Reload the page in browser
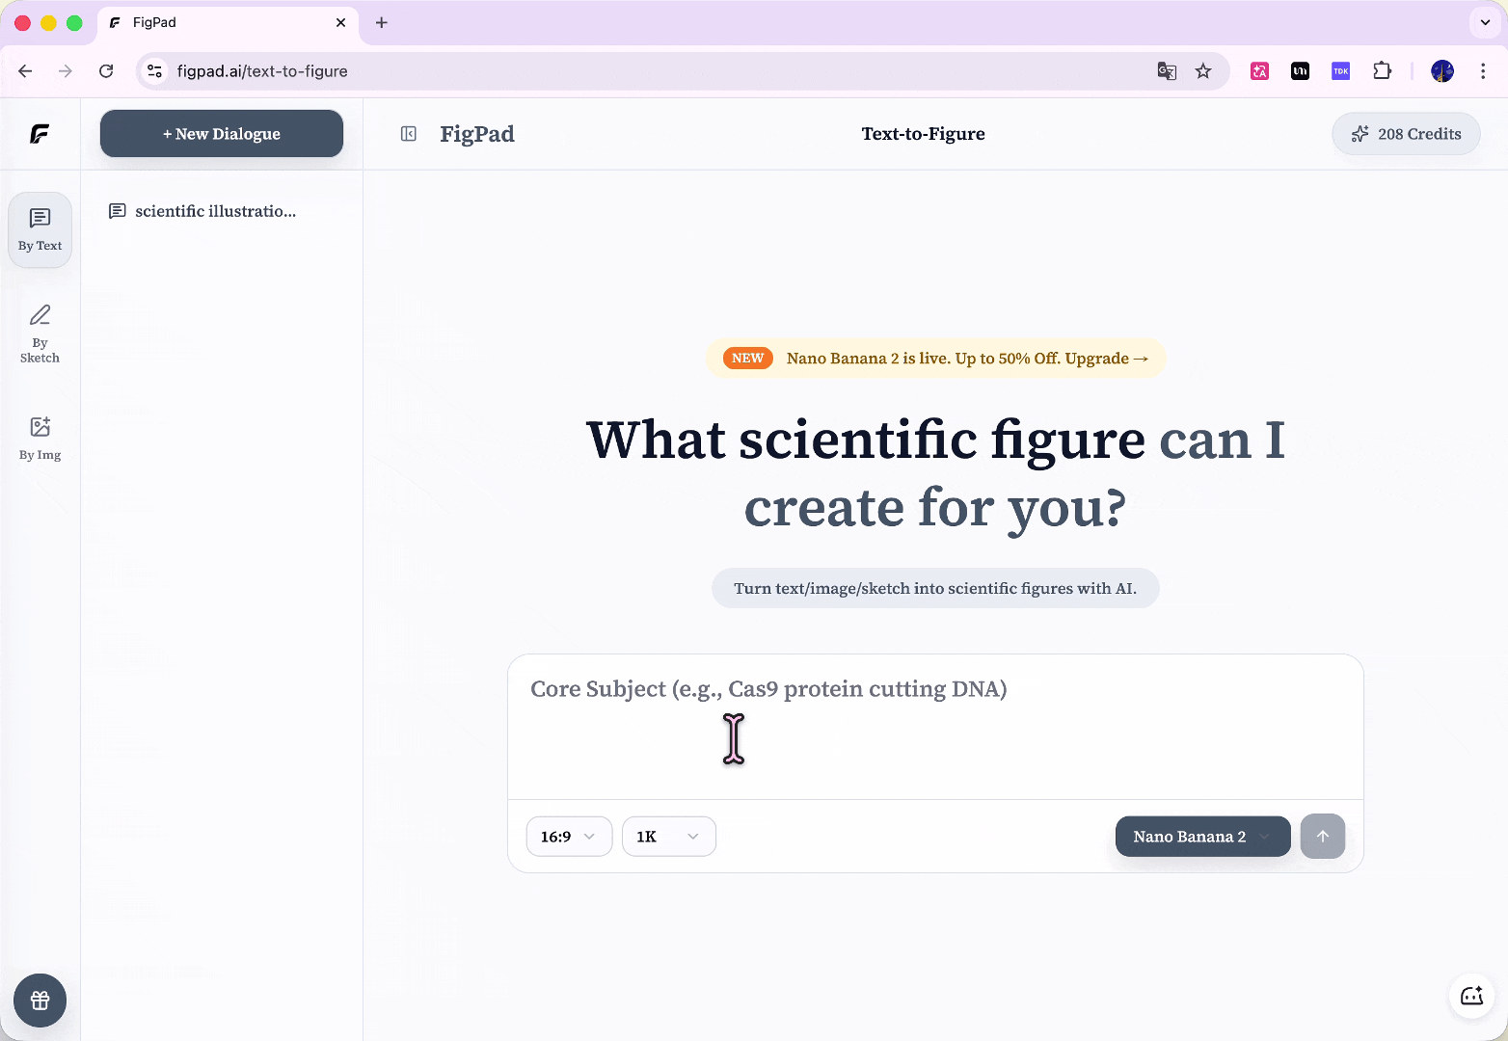 pyautogui.click(x=106, y=71)
